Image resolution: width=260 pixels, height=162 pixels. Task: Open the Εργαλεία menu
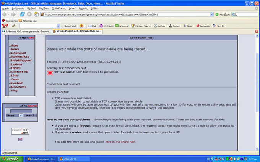pos(83,8)
